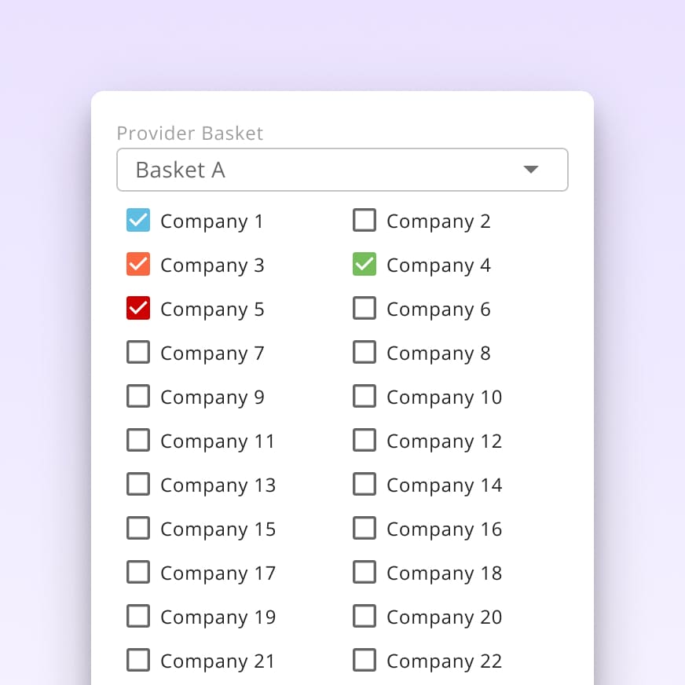Uncheck the blue Company 1 checkbox
This screenshot has width=685, height=685.
click(x=138, y=221)
